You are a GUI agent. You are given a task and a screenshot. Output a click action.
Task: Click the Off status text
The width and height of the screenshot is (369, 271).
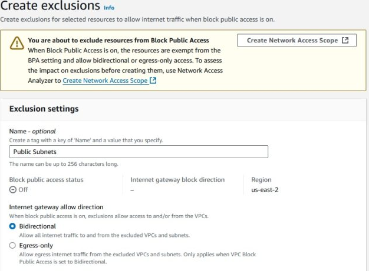click(24, 190)
